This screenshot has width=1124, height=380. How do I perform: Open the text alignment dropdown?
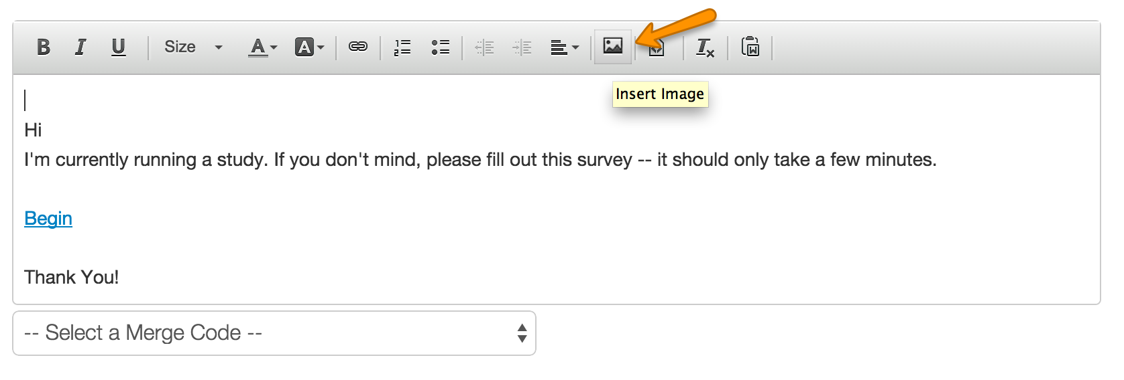click(x=564, y=47)
